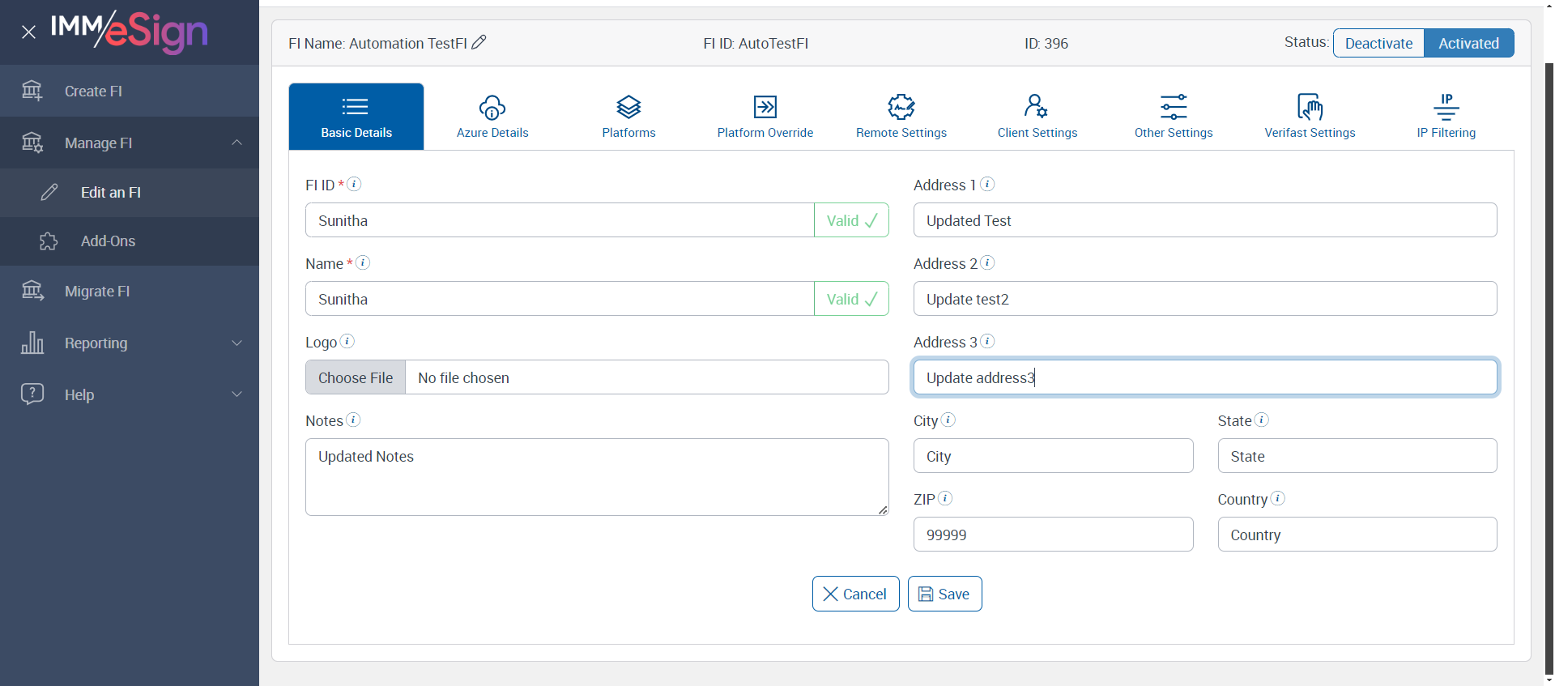Viewport: 1555px width, 686px height.
Task: Click the Country info icon
Action: (x=1277, y=498)
